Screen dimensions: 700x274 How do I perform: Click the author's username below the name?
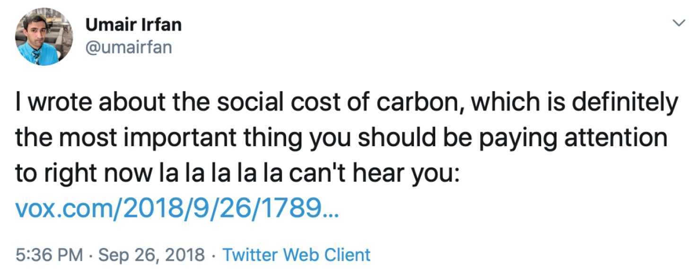129,47
